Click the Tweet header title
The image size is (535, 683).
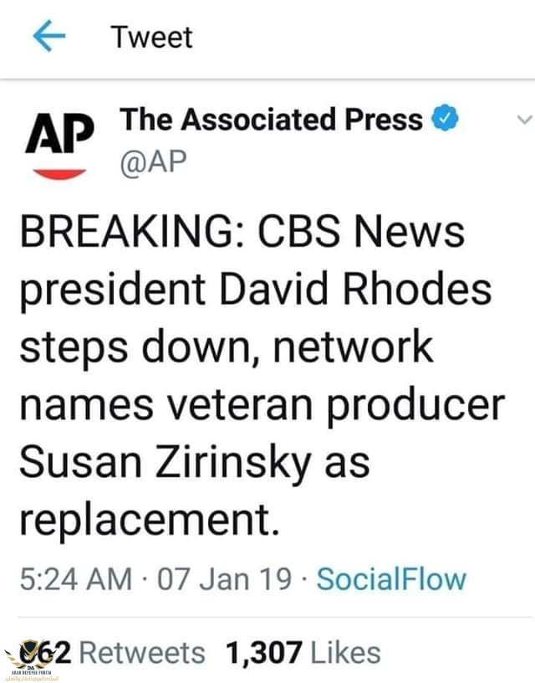151,38
